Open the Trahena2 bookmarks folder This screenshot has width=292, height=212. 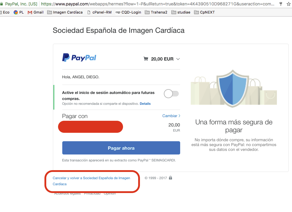point(156,12)
